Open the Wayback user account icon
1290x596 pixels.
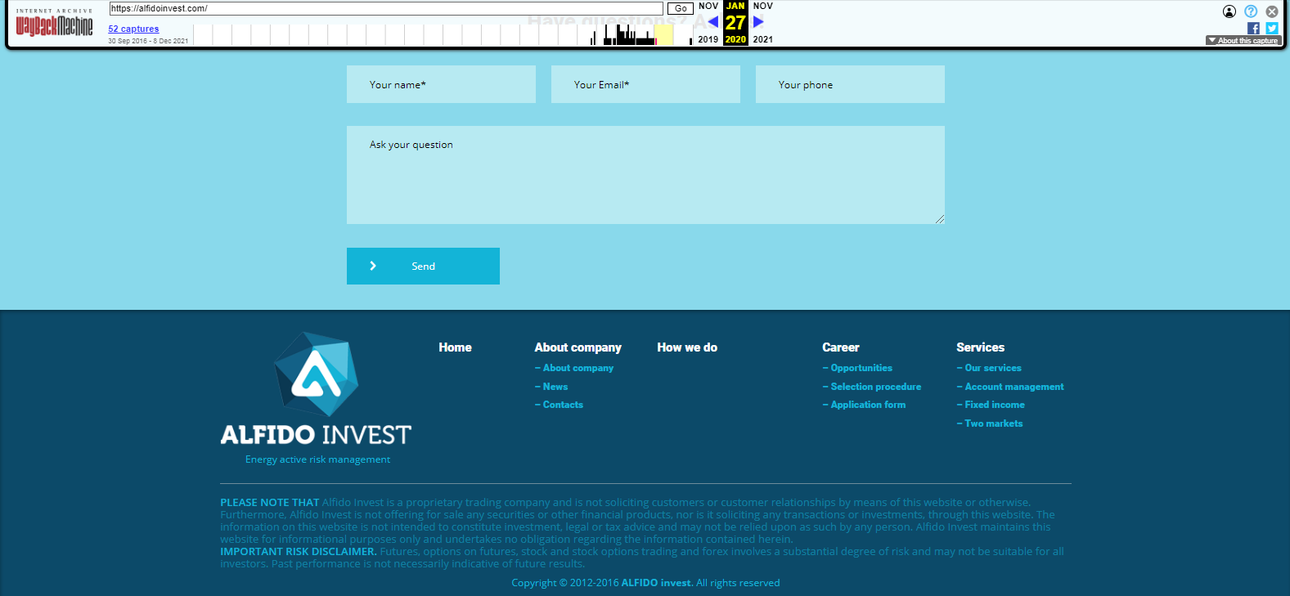[x=1229, y=11]
